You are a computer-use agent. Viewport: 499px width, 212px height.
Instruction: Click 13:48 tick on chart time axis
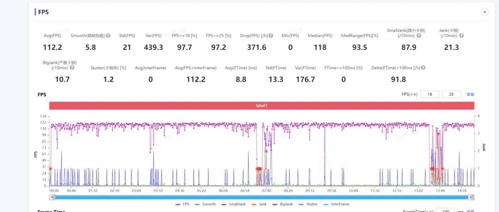tap(440, 191)
